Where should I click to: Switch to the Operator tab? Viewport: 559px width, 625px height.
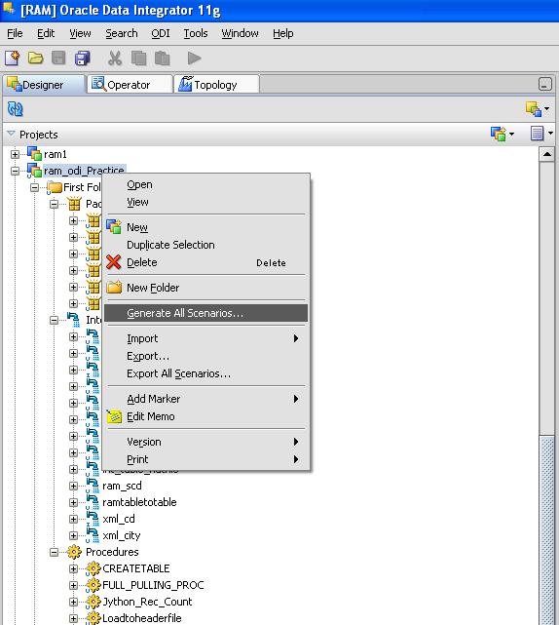click(130, 85)
